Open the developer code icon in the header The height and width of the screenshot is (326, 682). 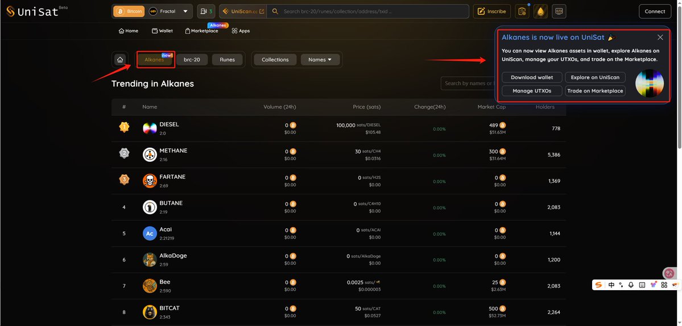559,11
